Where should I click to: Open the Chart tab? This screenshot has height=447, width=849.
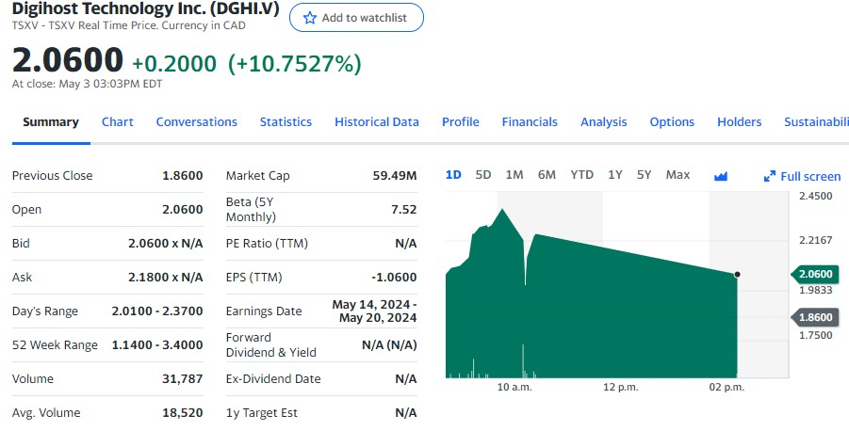tap(118, 122)
